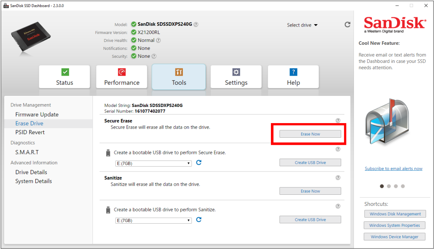This screenshot has width=434, height=249.
Task: Click Create USB Drive for Sanitize
Action: pyautogui.click(x=310, y=220)
